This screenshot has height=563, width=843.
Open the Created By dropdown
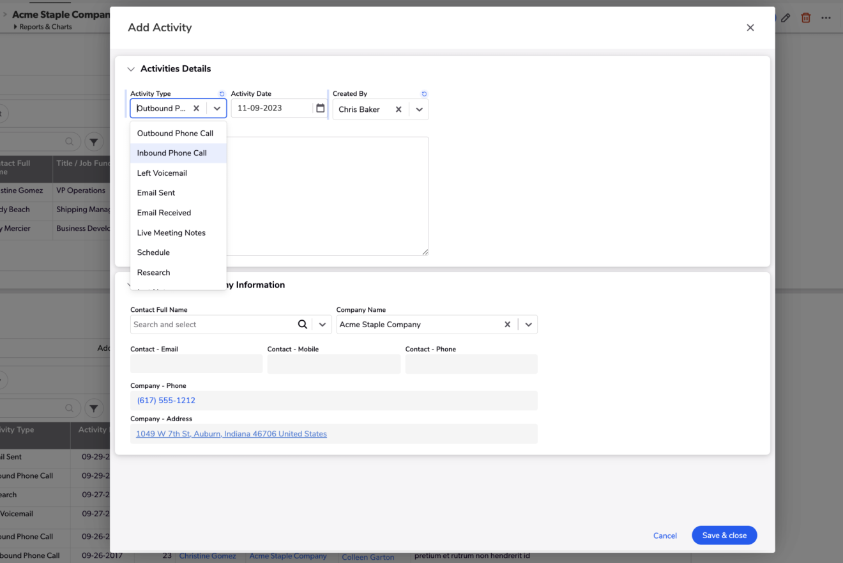[419, 109]
